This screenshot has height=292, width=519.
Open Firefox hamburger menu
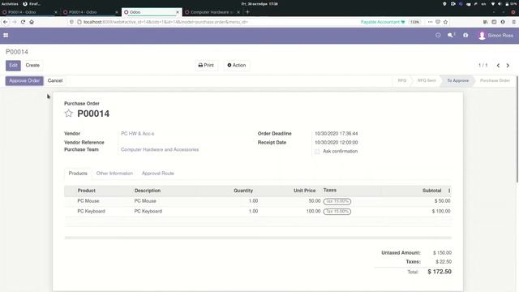click(x=513, y=22)
